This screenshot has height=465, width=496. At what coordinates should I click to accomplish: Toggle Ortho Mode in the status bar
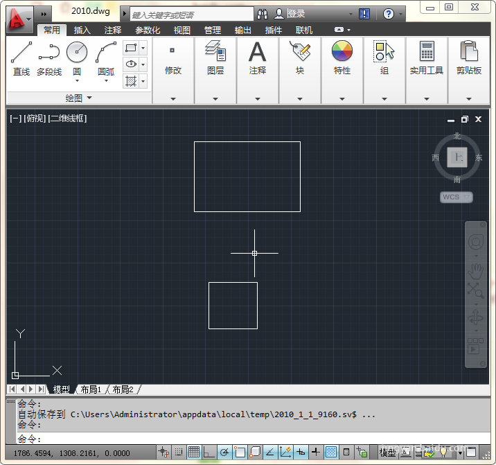coord(209,453)
